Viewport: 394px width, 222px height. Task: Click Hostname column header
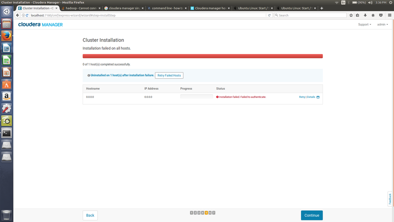coord(93,88)
